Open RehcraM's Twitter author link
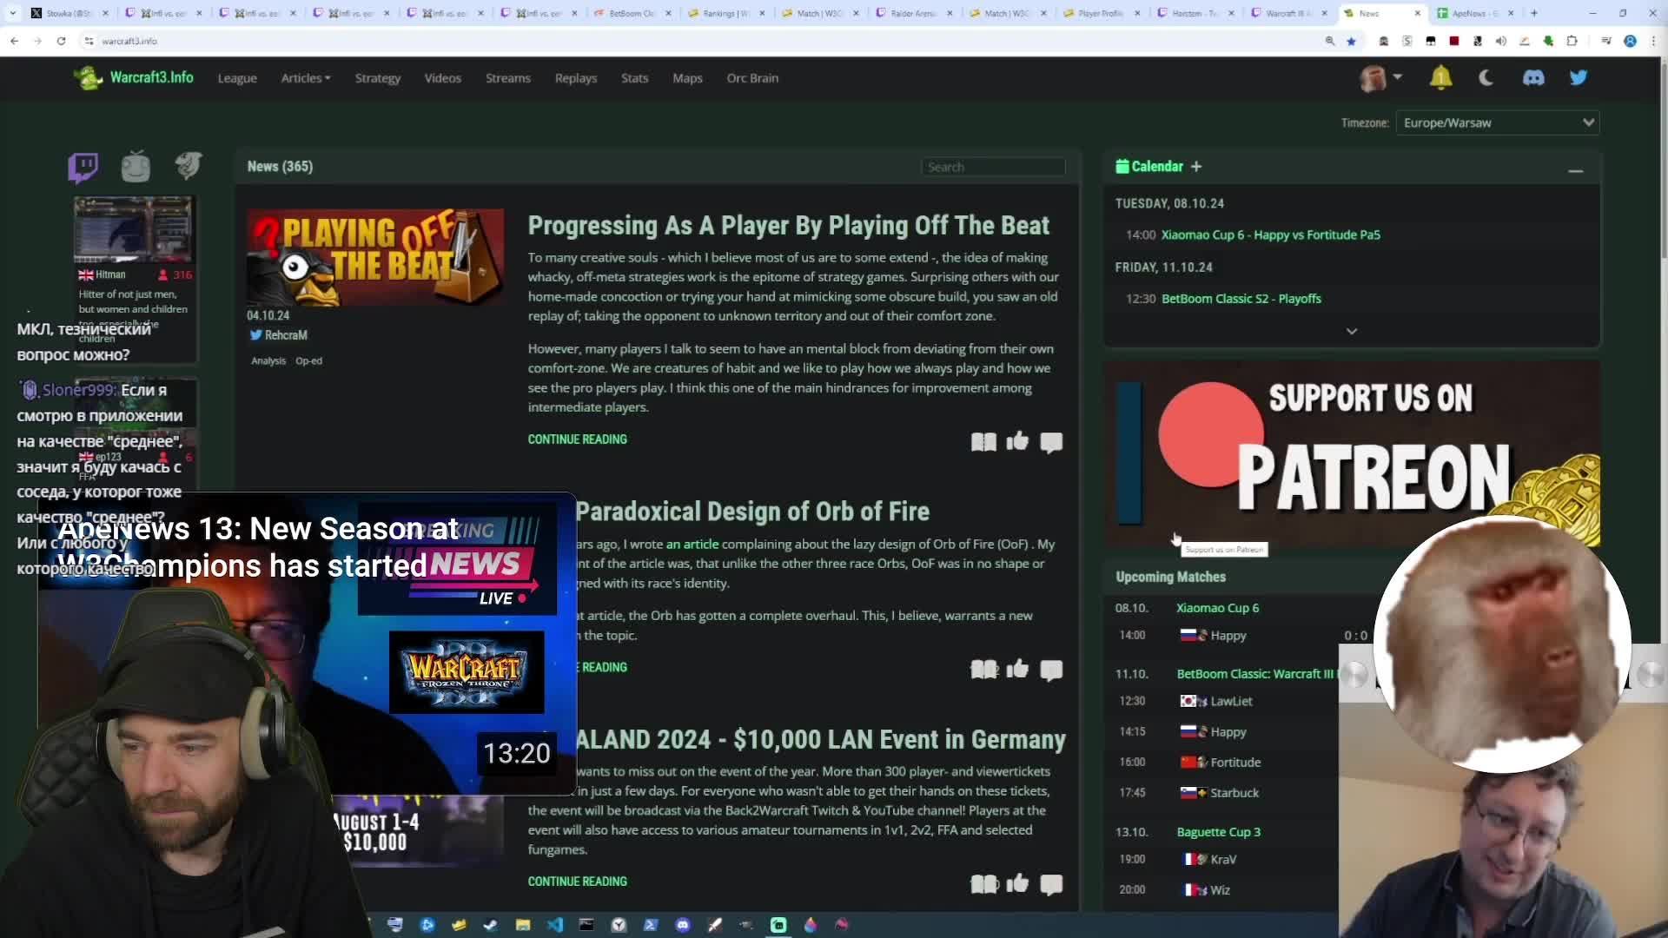Viewport: 1668px width, 938px height. click(x=279, y=335)
